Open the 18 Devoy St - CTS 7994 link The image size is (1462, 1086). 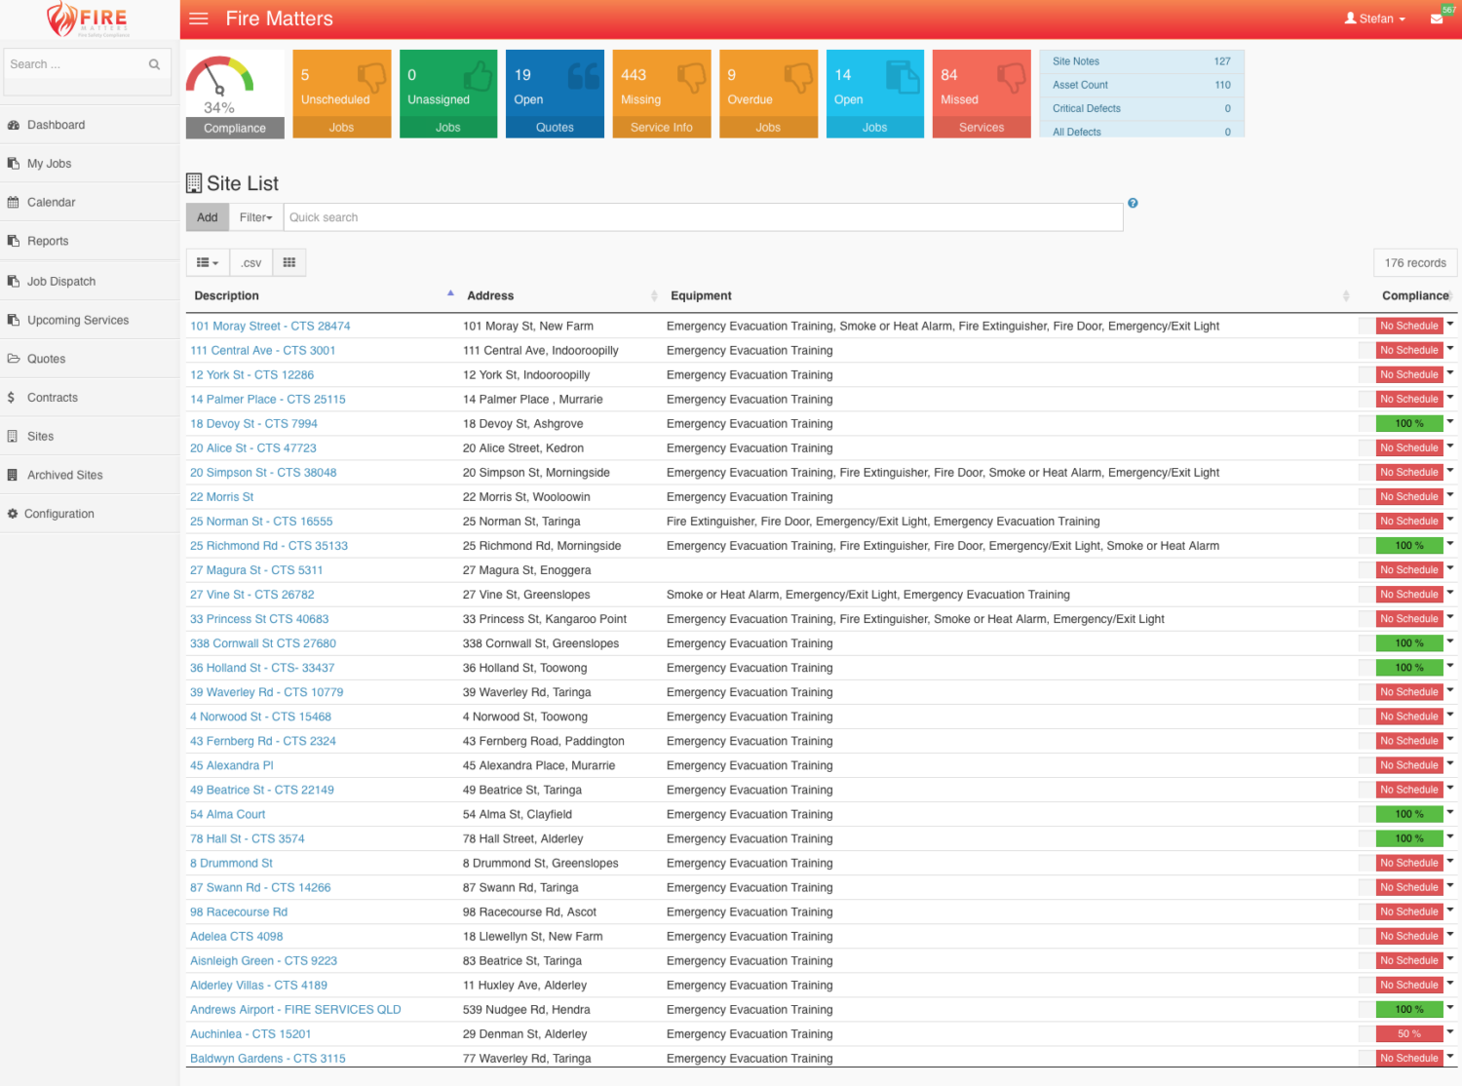[253, 423]
